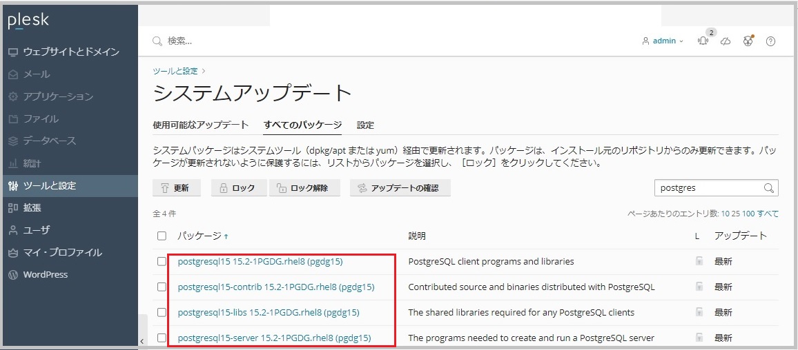Click the Plesk logo
The width and height of the screenshot is (798, 350).
click(x=28, y=21)
